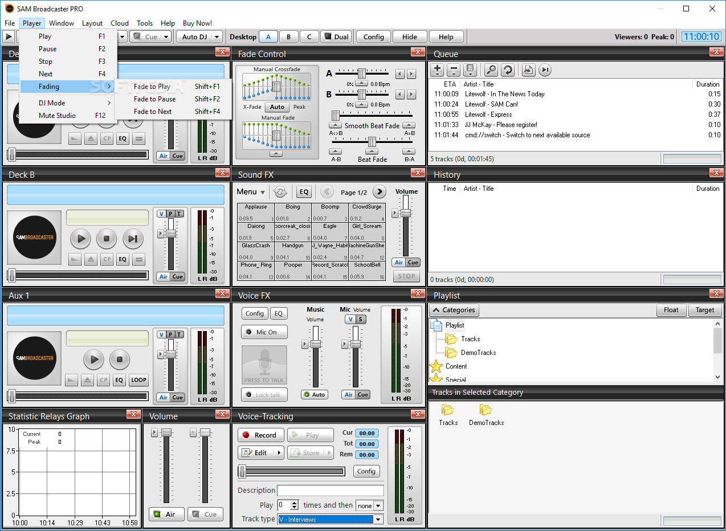Image resolution: width=726 pixels, height=531 pixels.
Task: Toggle LOOP on Aux 1
Action: 138,380
